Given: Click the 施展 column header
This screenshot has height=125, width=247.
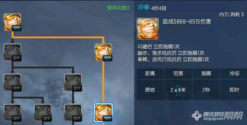Looking at the screenshot, I should (x=206, y=74).
